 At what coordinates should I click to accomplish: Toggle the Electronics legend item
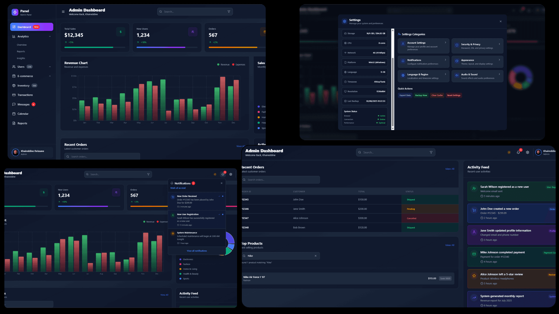click(x=186, y=259)
